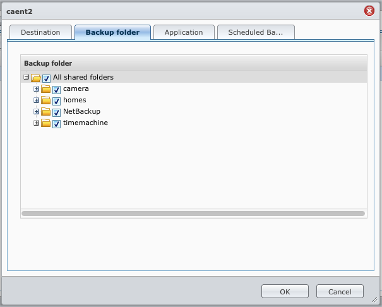The width and height of the screenshot is (382, 307).
Task: Uncheck the camera folder checkbox
Action: tap(56, 90)
